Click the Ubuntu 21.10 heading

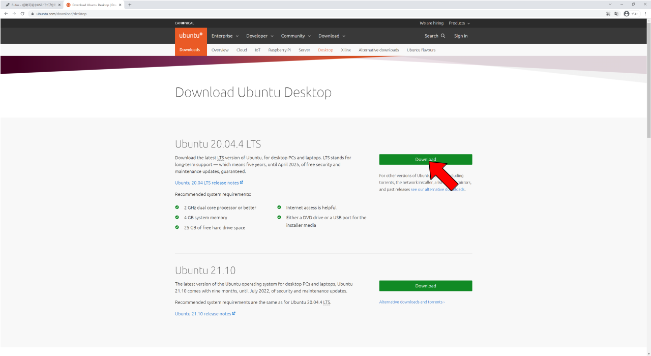(x=205, y=270)
